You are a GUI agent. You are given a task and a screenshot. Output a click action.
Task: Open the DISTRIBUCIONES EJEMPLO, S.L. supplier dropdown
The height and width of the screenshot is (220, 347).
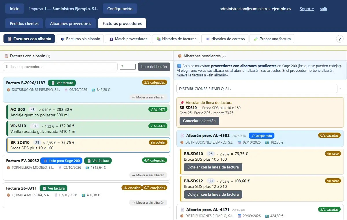257,89
